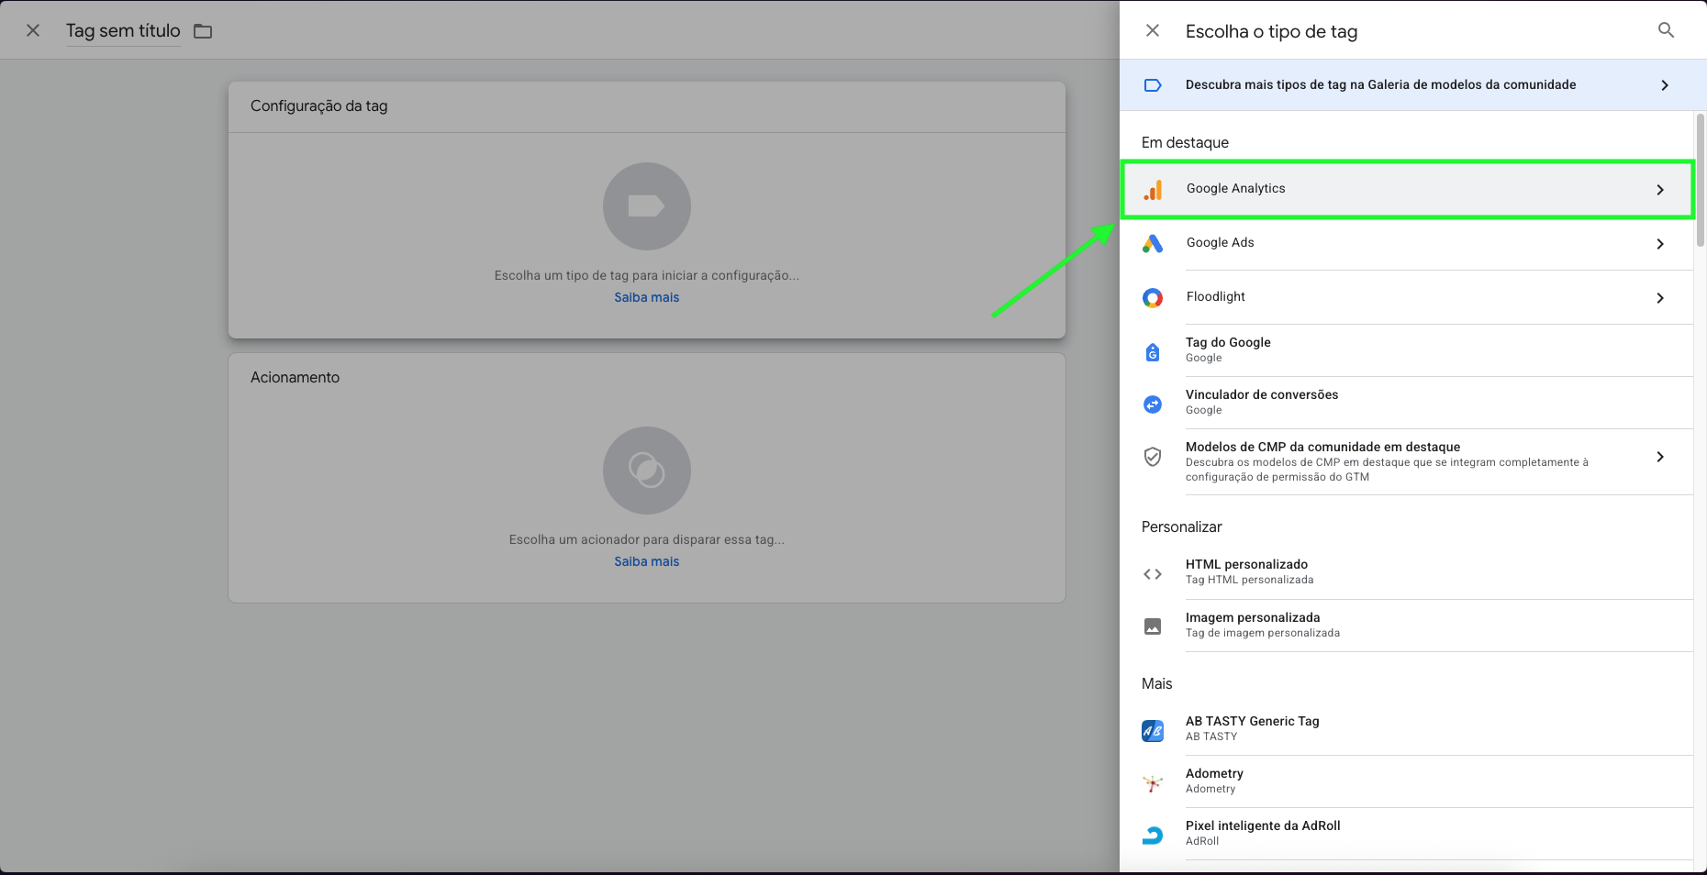Edit the Tag sem título name field

point(123,31)
